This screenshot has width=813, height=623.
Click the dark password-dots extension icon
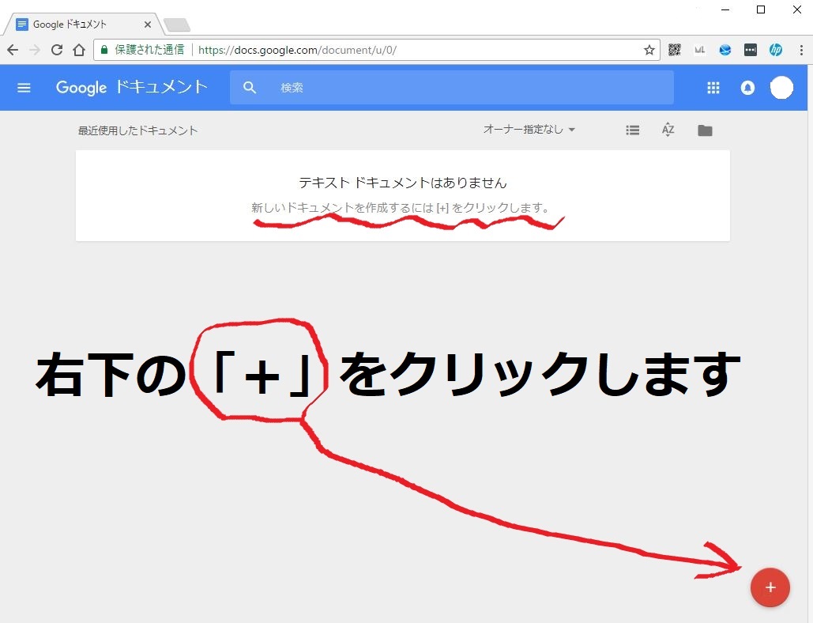751,50
